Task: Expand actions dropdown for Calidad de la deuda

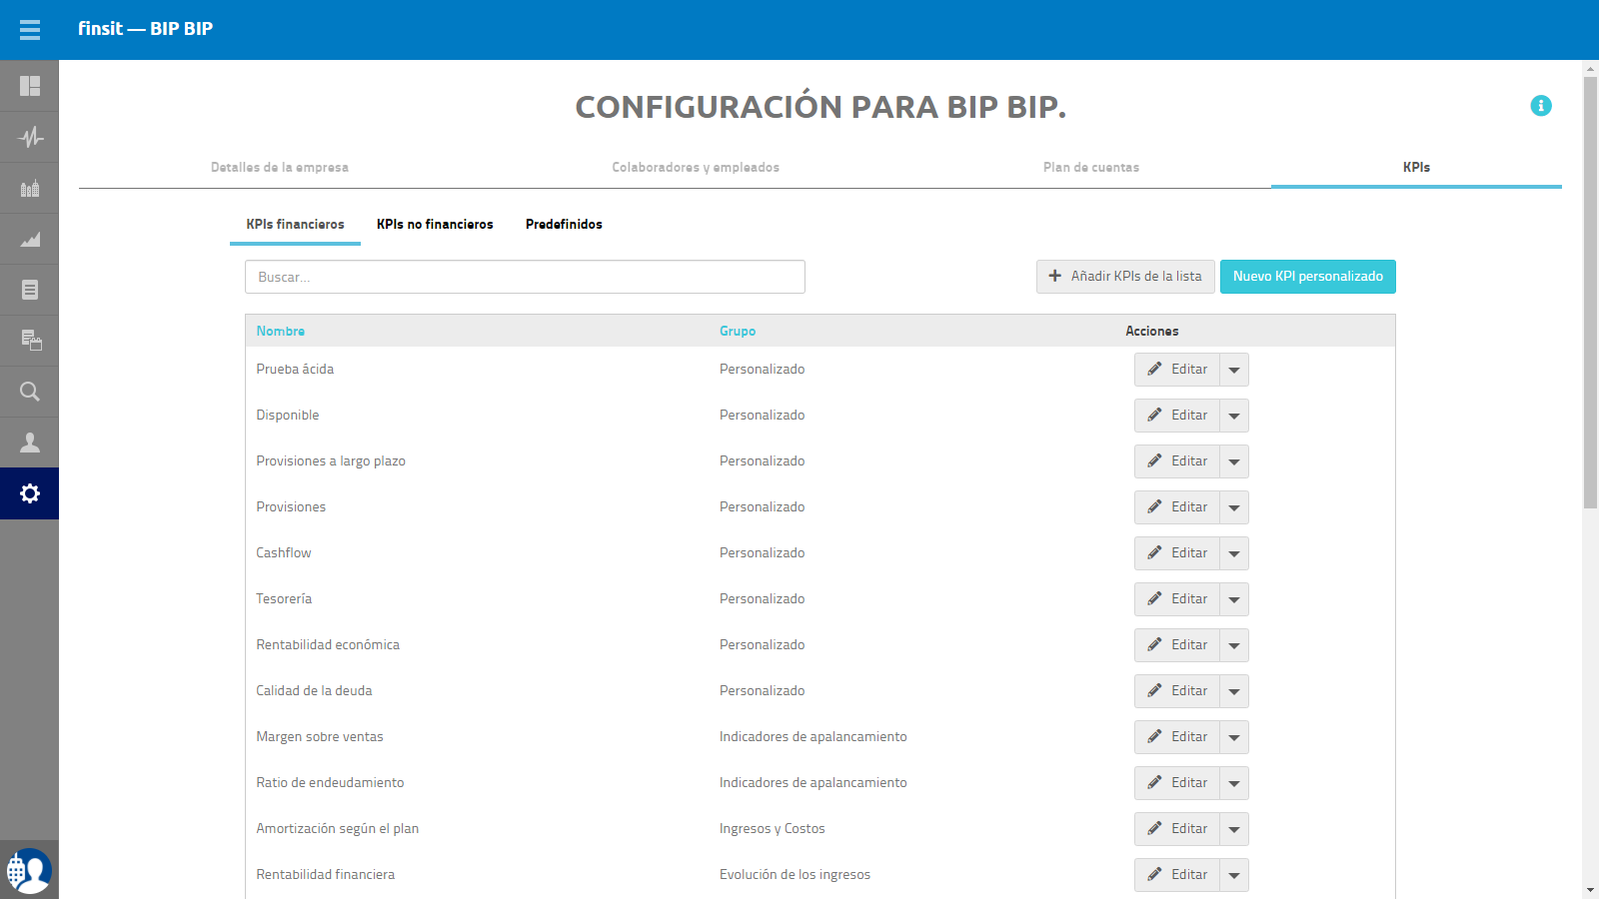Action: [1234, 691]
